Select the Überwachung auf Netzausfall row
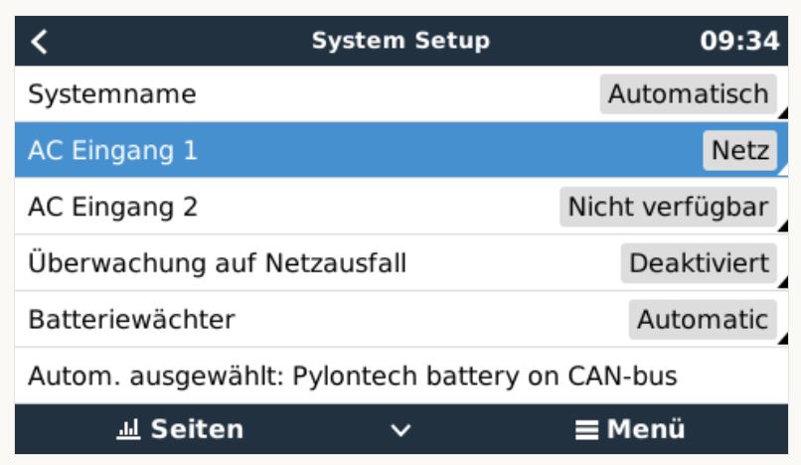The width and height of the screenshot is (801, 465). pyautogui.click(x=401, y=263)
